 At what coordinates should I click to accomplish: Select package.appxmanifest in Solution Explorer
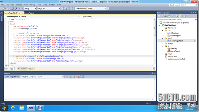tap(176, 59)
